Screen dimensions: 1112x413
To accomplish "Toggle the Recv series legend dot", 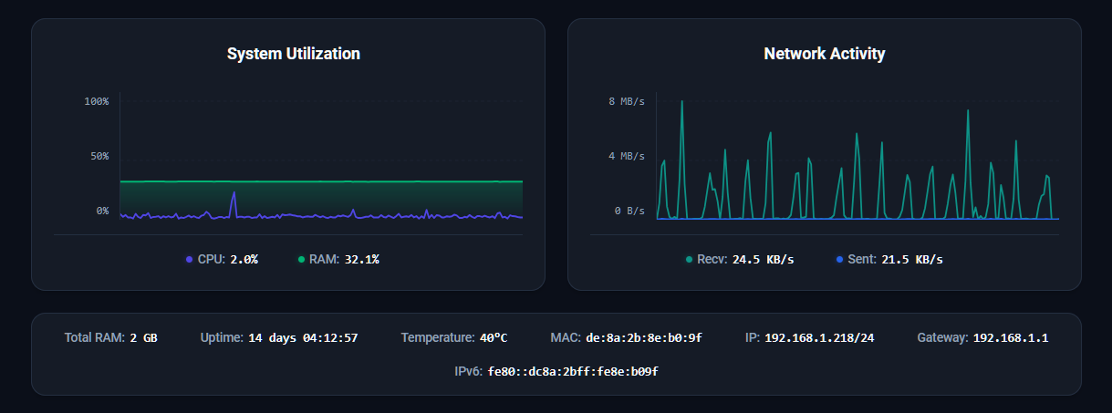I will coord(689,260).
